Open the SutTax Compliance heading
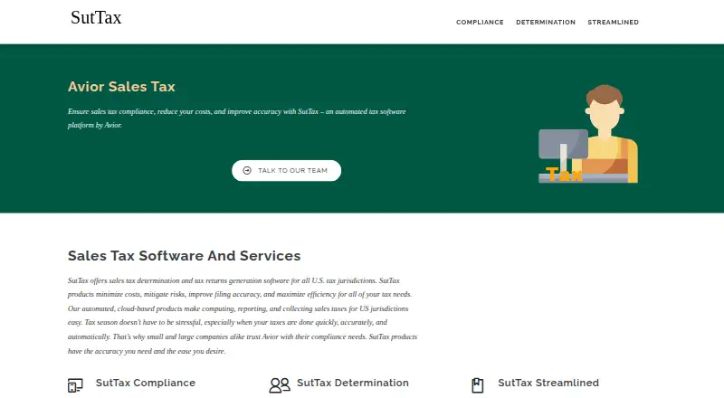 tap(146, 383)
